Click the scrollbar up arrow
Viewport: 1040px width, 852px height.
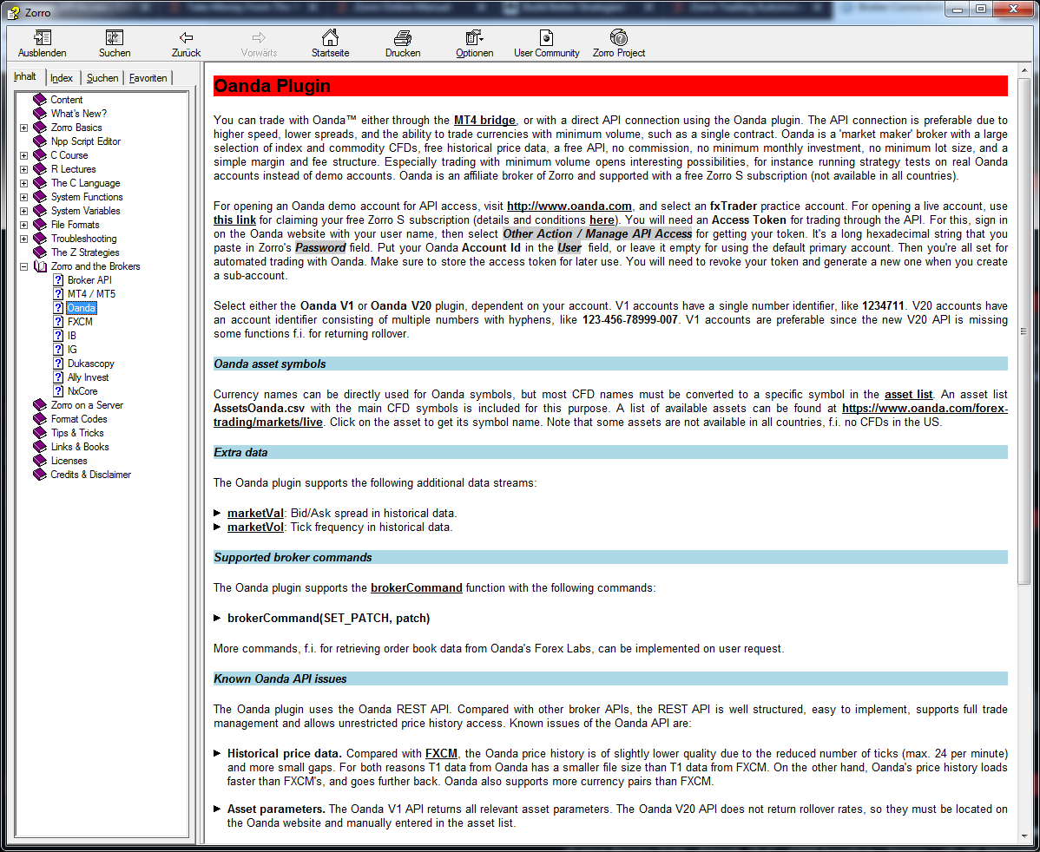pyautogui.click(x=1024, y=70)
